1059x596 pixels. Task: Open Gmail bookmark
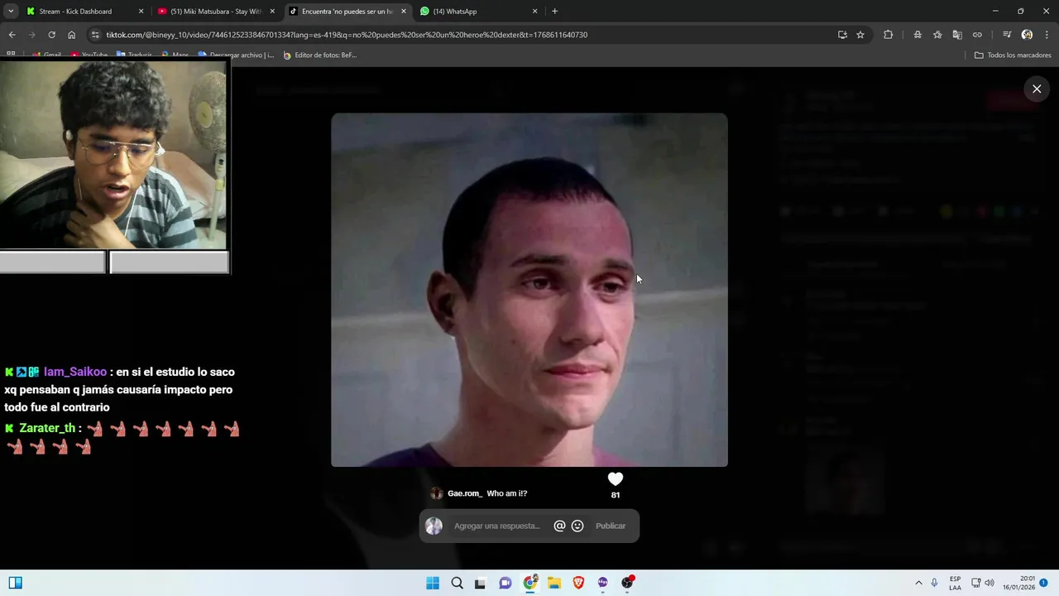coord(46,55)
